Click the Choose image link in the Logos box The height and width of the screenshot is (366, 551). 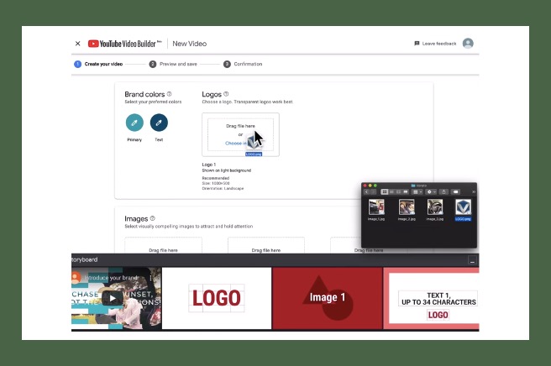click(x=236, y=143)
